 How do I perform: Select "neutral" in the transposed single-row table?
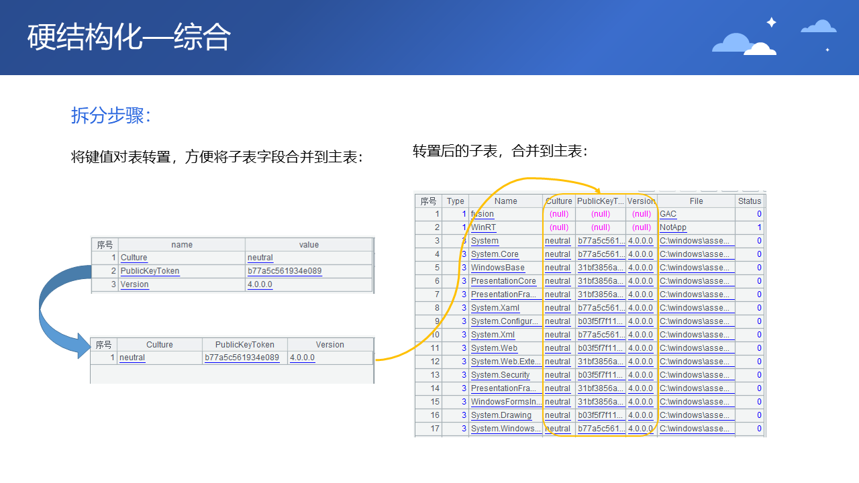pyautogui.click(x=132, y=358)
